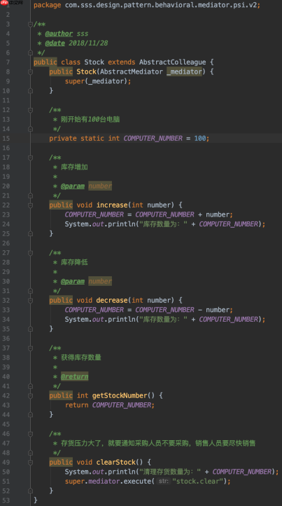Collapse the Stock constructor fold marker
The image size is (282, 506).
coord(30,71)
